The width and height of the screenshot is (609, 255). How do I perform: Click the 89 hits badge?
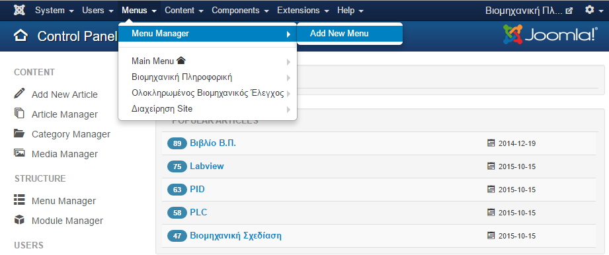point(177,143)
